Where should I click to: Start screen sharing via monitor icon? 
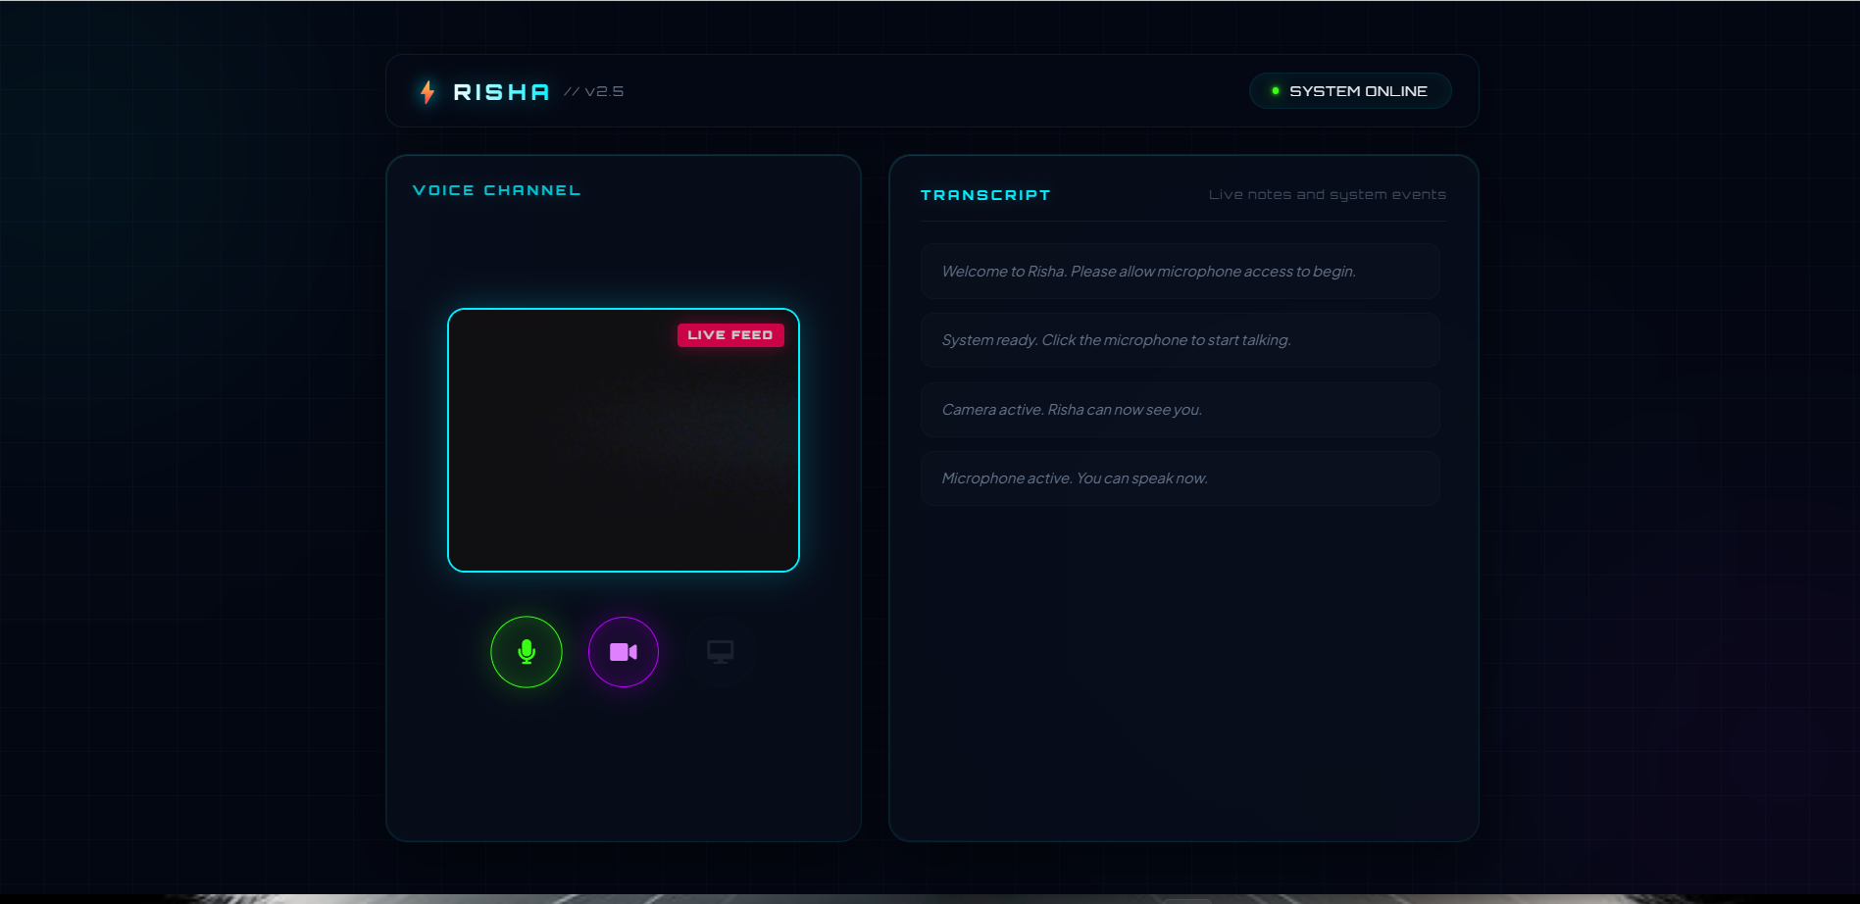click(x=721, y=652)
